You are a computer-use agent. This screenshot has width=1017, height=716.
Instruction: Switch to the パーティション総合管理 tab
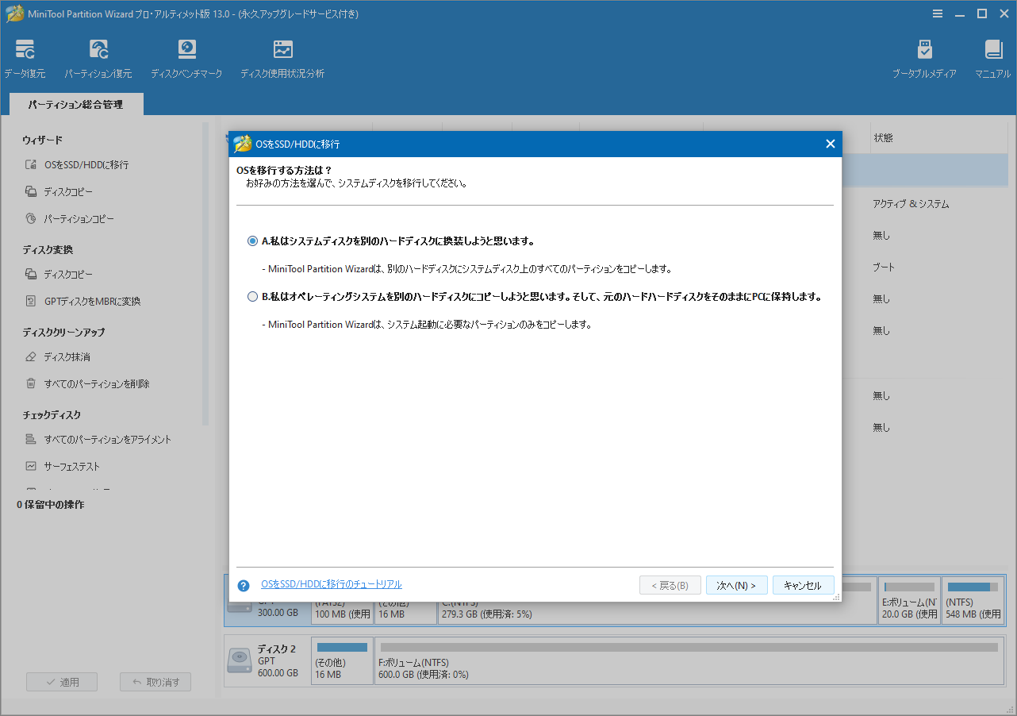75,104
